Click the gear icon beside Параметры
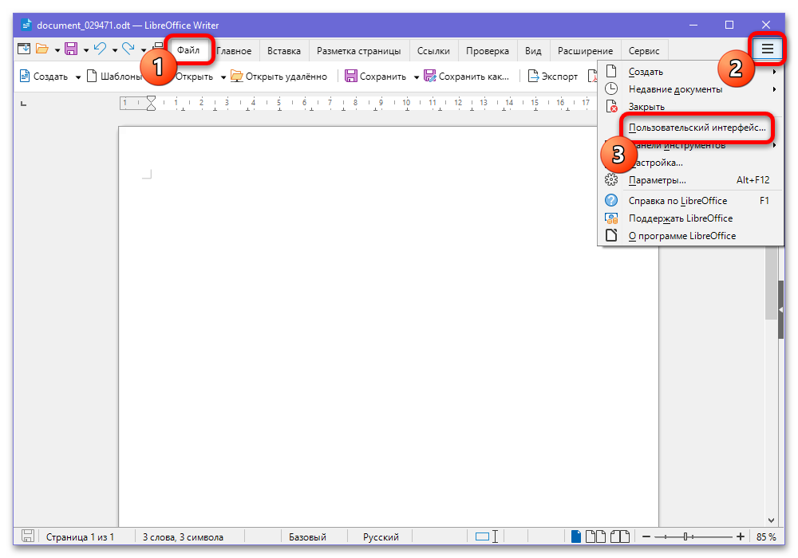 (x=611, y=180)
